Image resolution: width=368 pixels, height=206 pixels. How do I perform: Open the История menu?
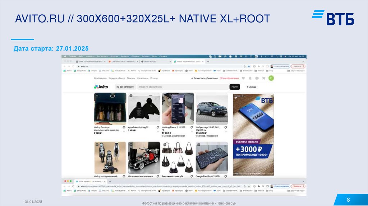[x=114, y=56]
